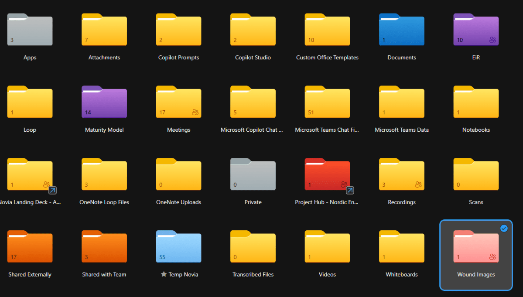
Task: Open the Custom Office Templates folder
Action: (327, 30)
